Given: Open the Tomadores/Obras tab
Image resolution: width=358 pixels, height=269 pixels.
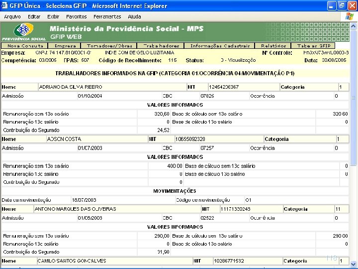Looking at the screenshot, I should click(109, 46).
